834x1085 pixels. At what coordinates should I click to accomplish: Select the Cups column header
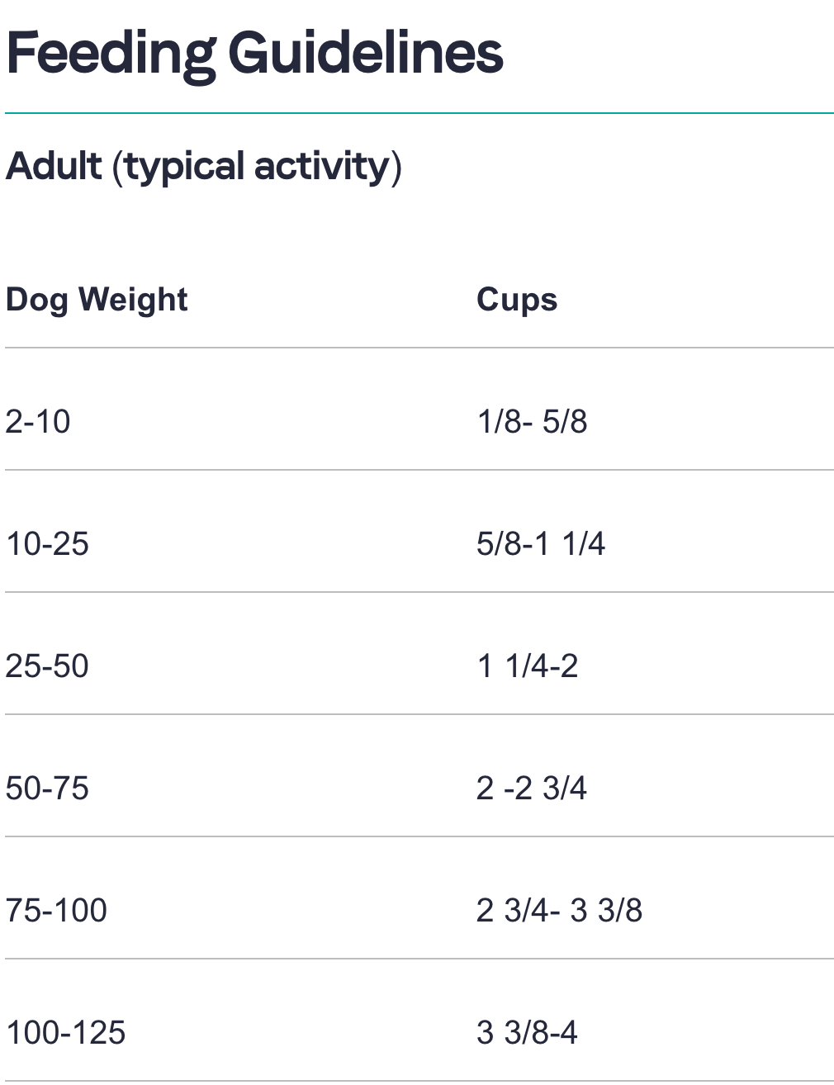pos(517,300)
